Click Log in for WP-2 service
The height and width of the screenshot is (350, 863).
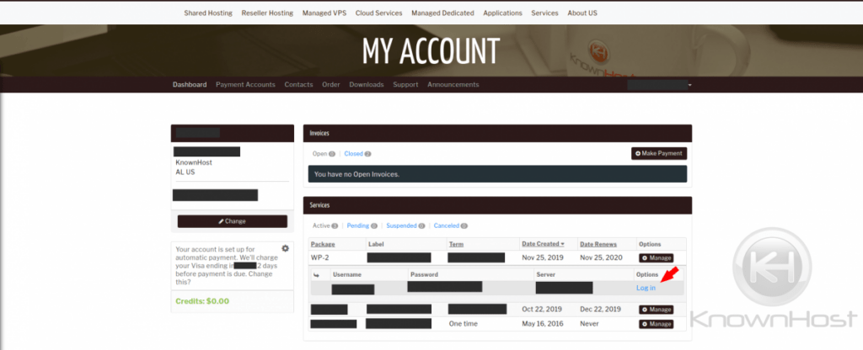[x=646, y=288]
